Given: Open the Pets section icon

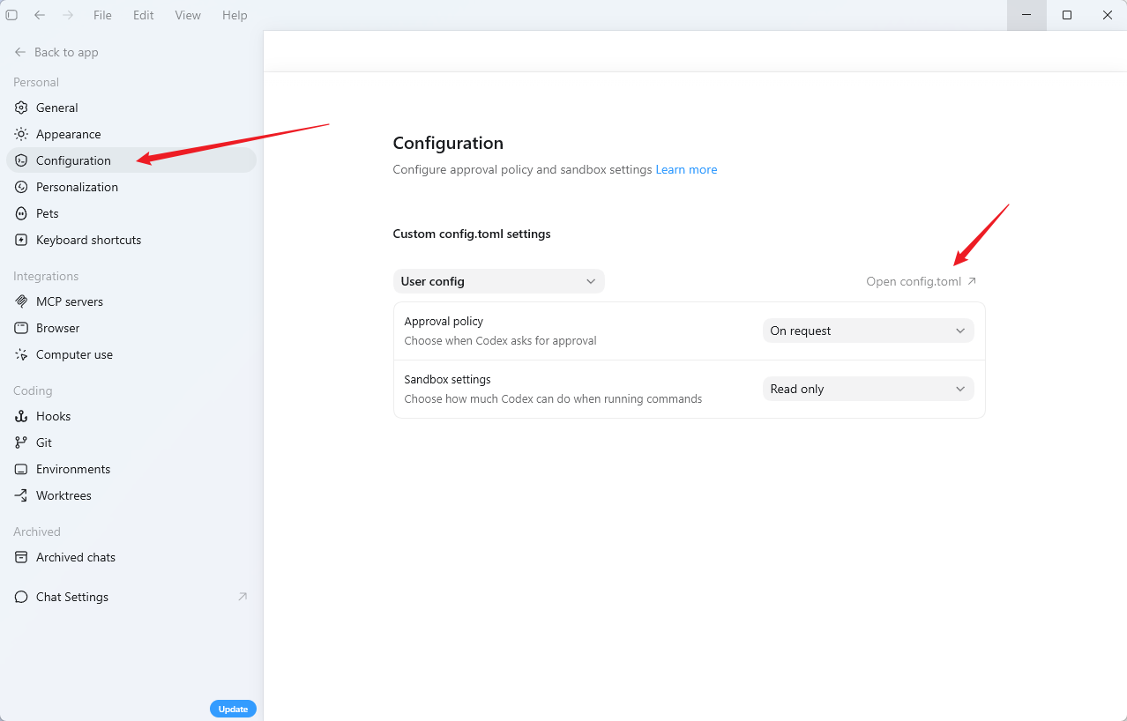Looking at the screenshot, I should pos(21,213).
